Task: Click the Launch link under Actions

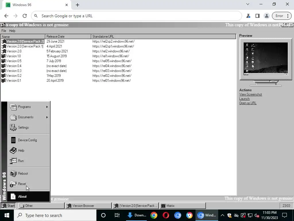Action: point(244,99)
